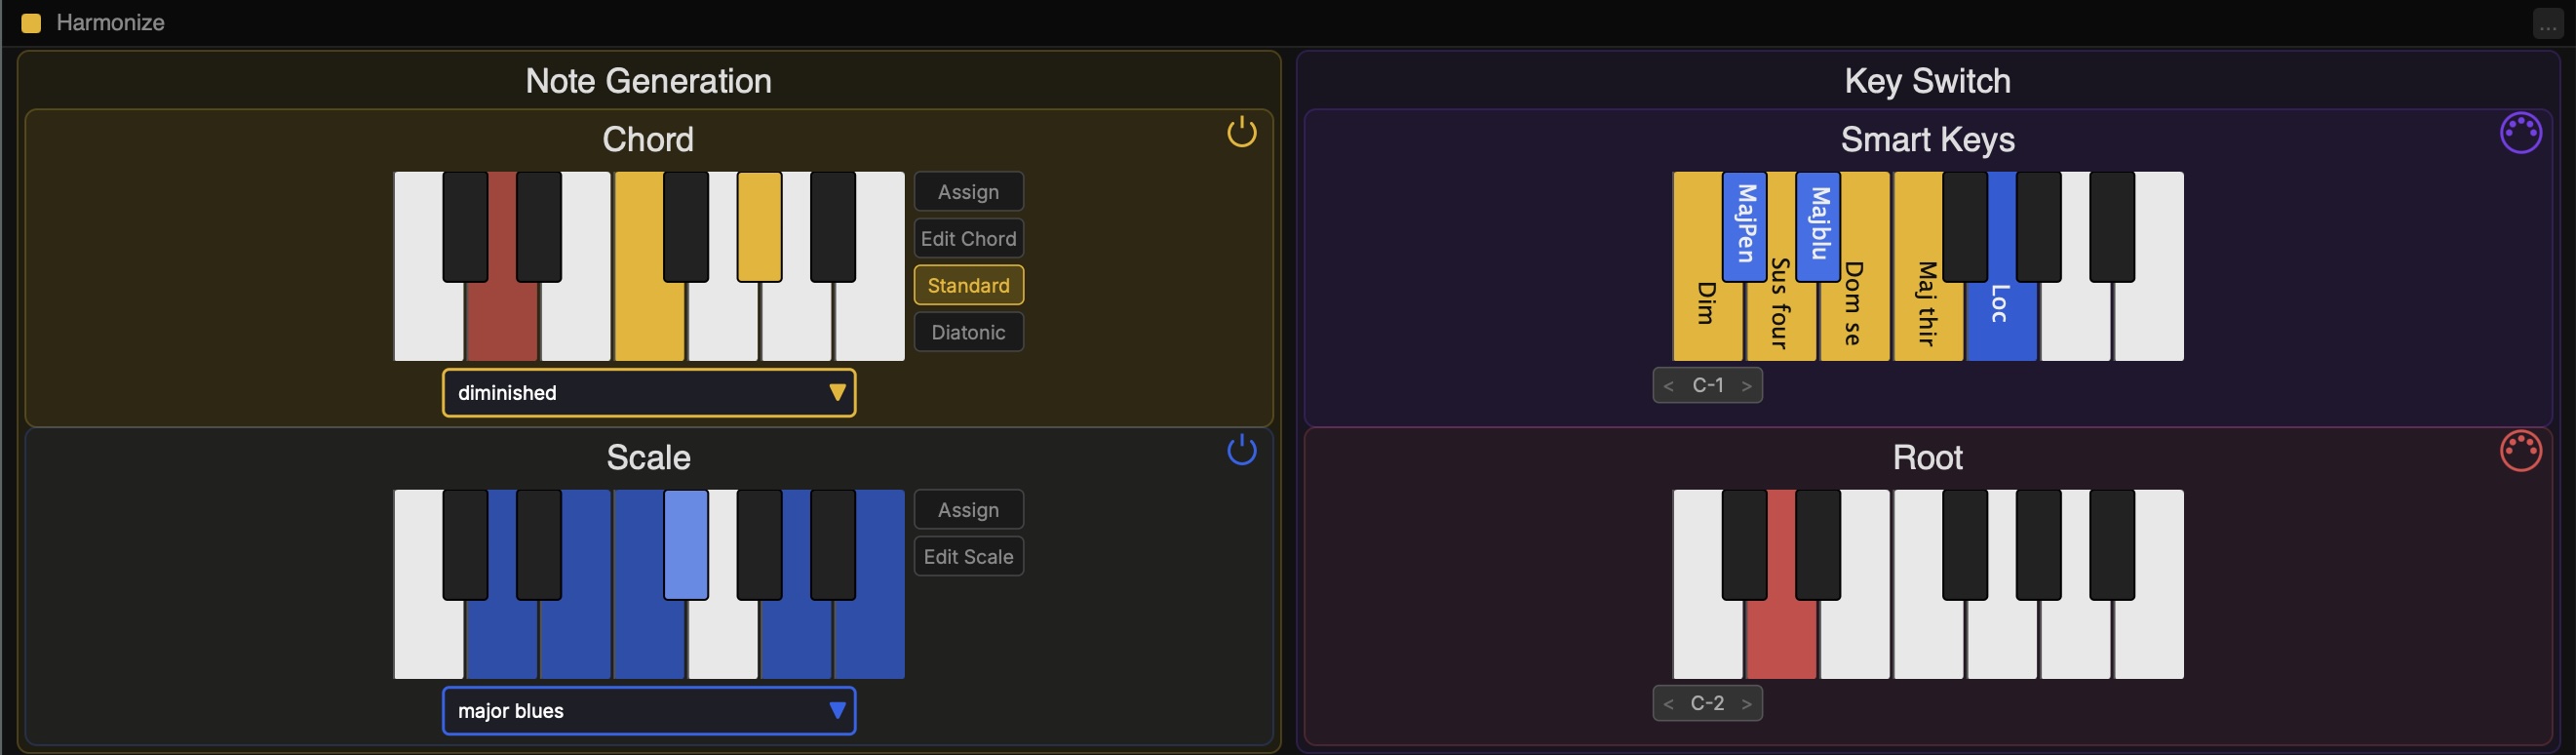Open the three-dot menu at top right

click(x=2547, y=24)
